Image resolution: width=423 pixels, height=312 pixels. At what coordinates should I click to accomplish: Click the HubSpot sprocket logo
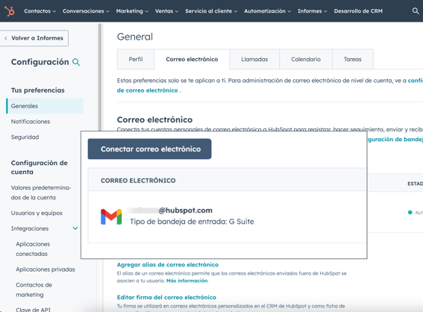coord(10,11)
